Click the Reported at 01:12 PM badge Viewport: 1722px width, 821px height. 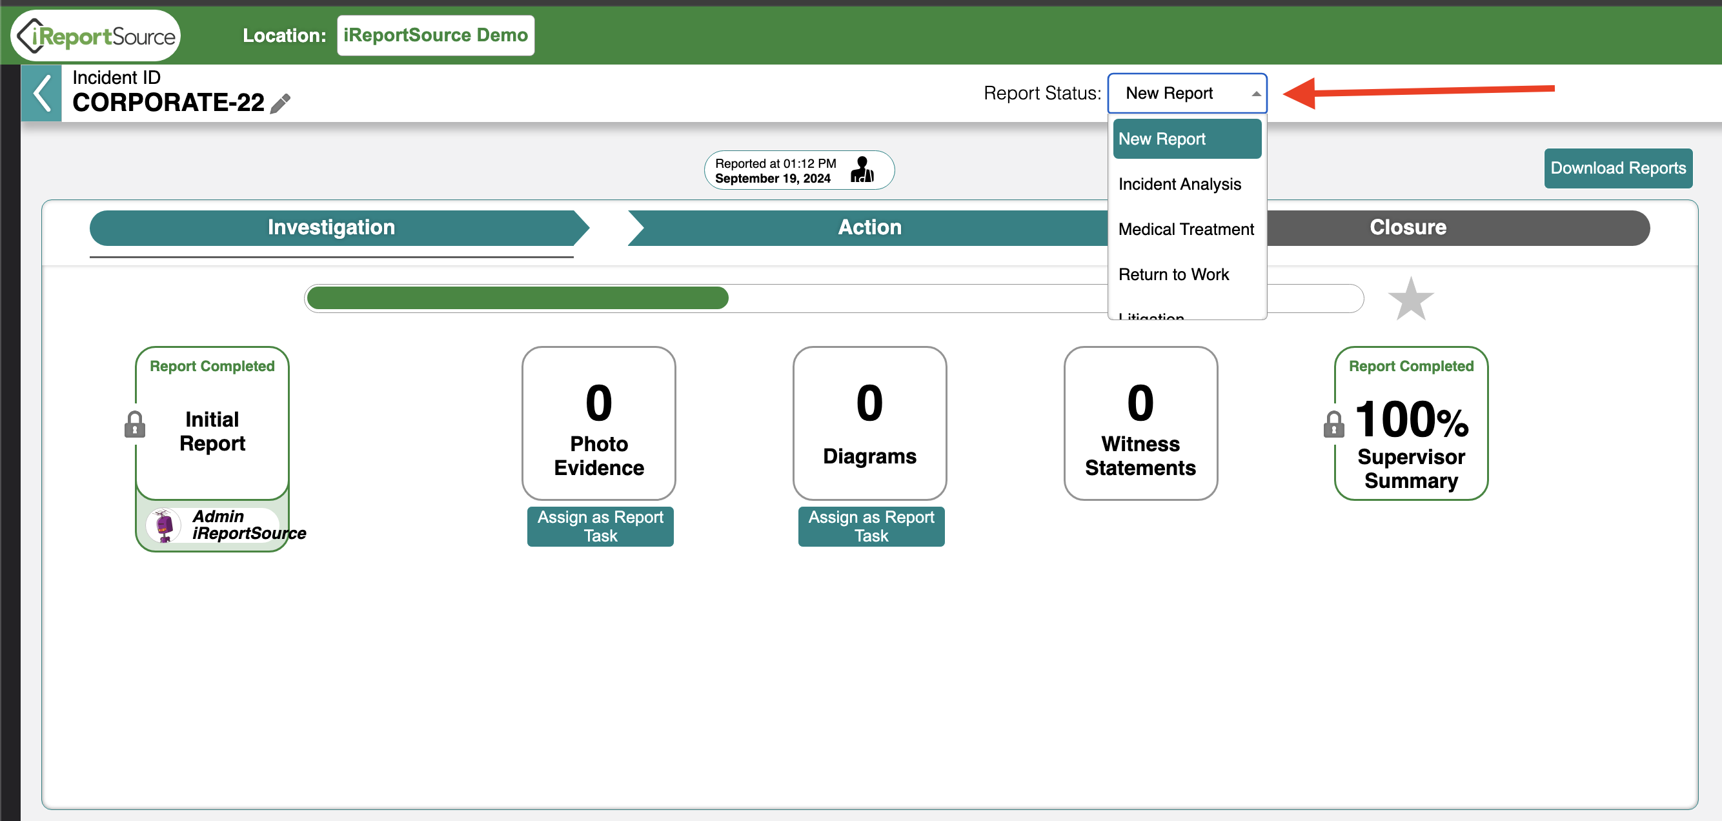(x=799, y=170)
